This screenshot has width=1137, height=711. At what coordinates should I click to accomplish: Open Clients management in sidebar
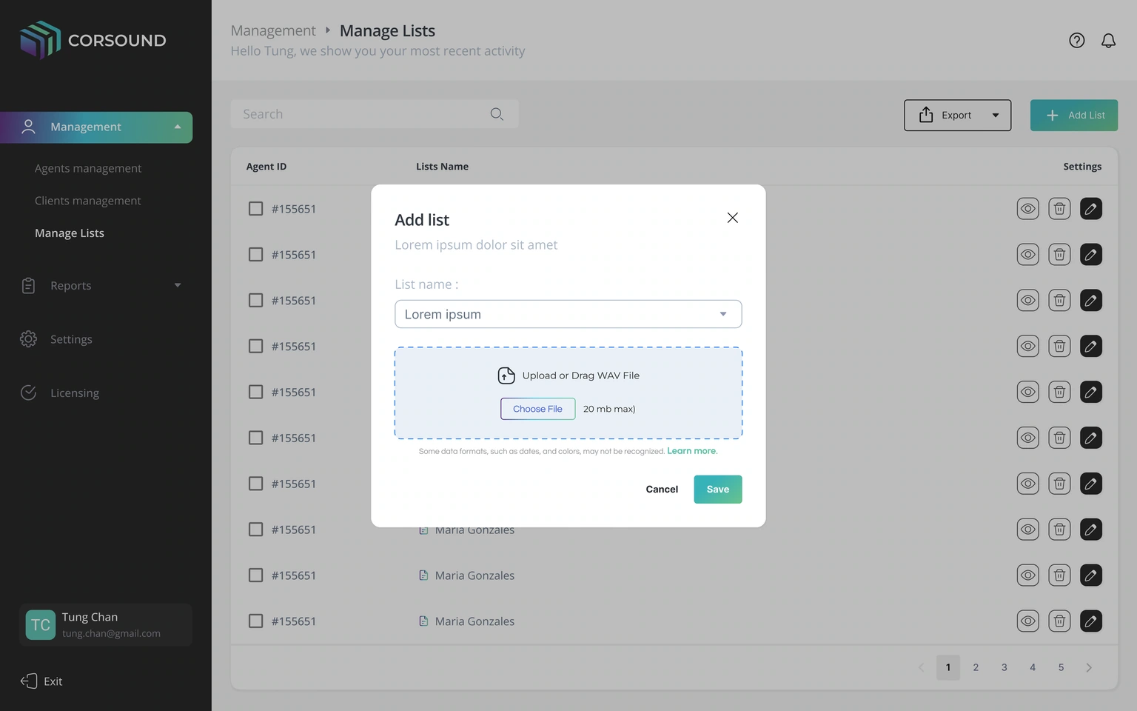(88, 201)
